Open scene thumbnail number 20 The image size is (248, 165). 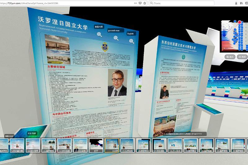pos(207,145)
